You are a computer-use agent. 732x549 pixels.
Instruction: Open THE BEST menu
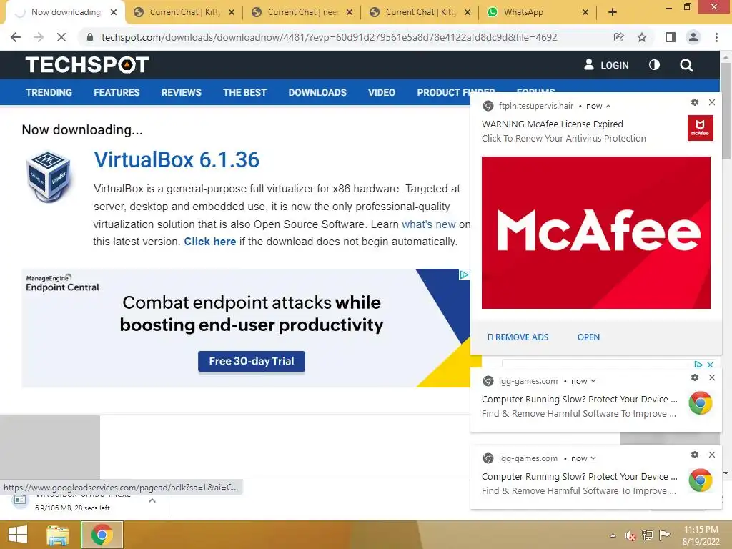[x=244, y=92]
